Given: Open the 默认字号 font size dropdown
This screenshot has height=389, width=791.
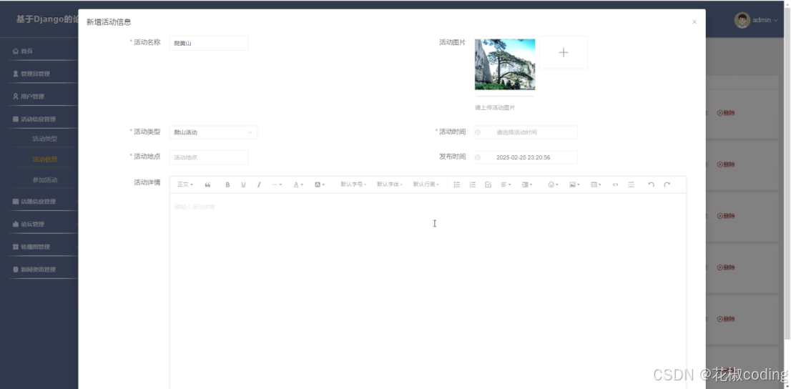Looking at the screenshot, I should (x=353, y=184).
